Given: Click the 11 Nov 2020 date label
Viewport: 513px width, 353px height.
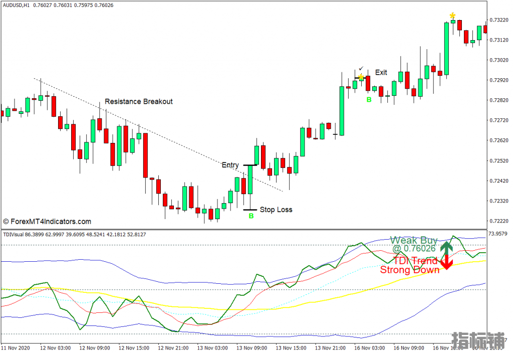Looking at the screenshot, I should (15, 348).
